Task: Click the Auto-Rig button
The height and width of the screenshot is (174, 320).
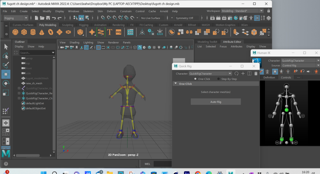Action: (216, 102)
